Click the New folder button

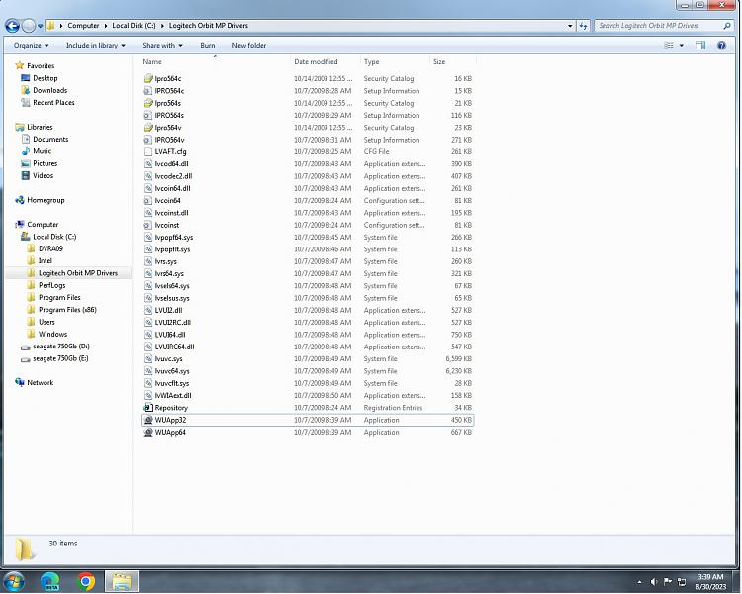click(249, 45)
